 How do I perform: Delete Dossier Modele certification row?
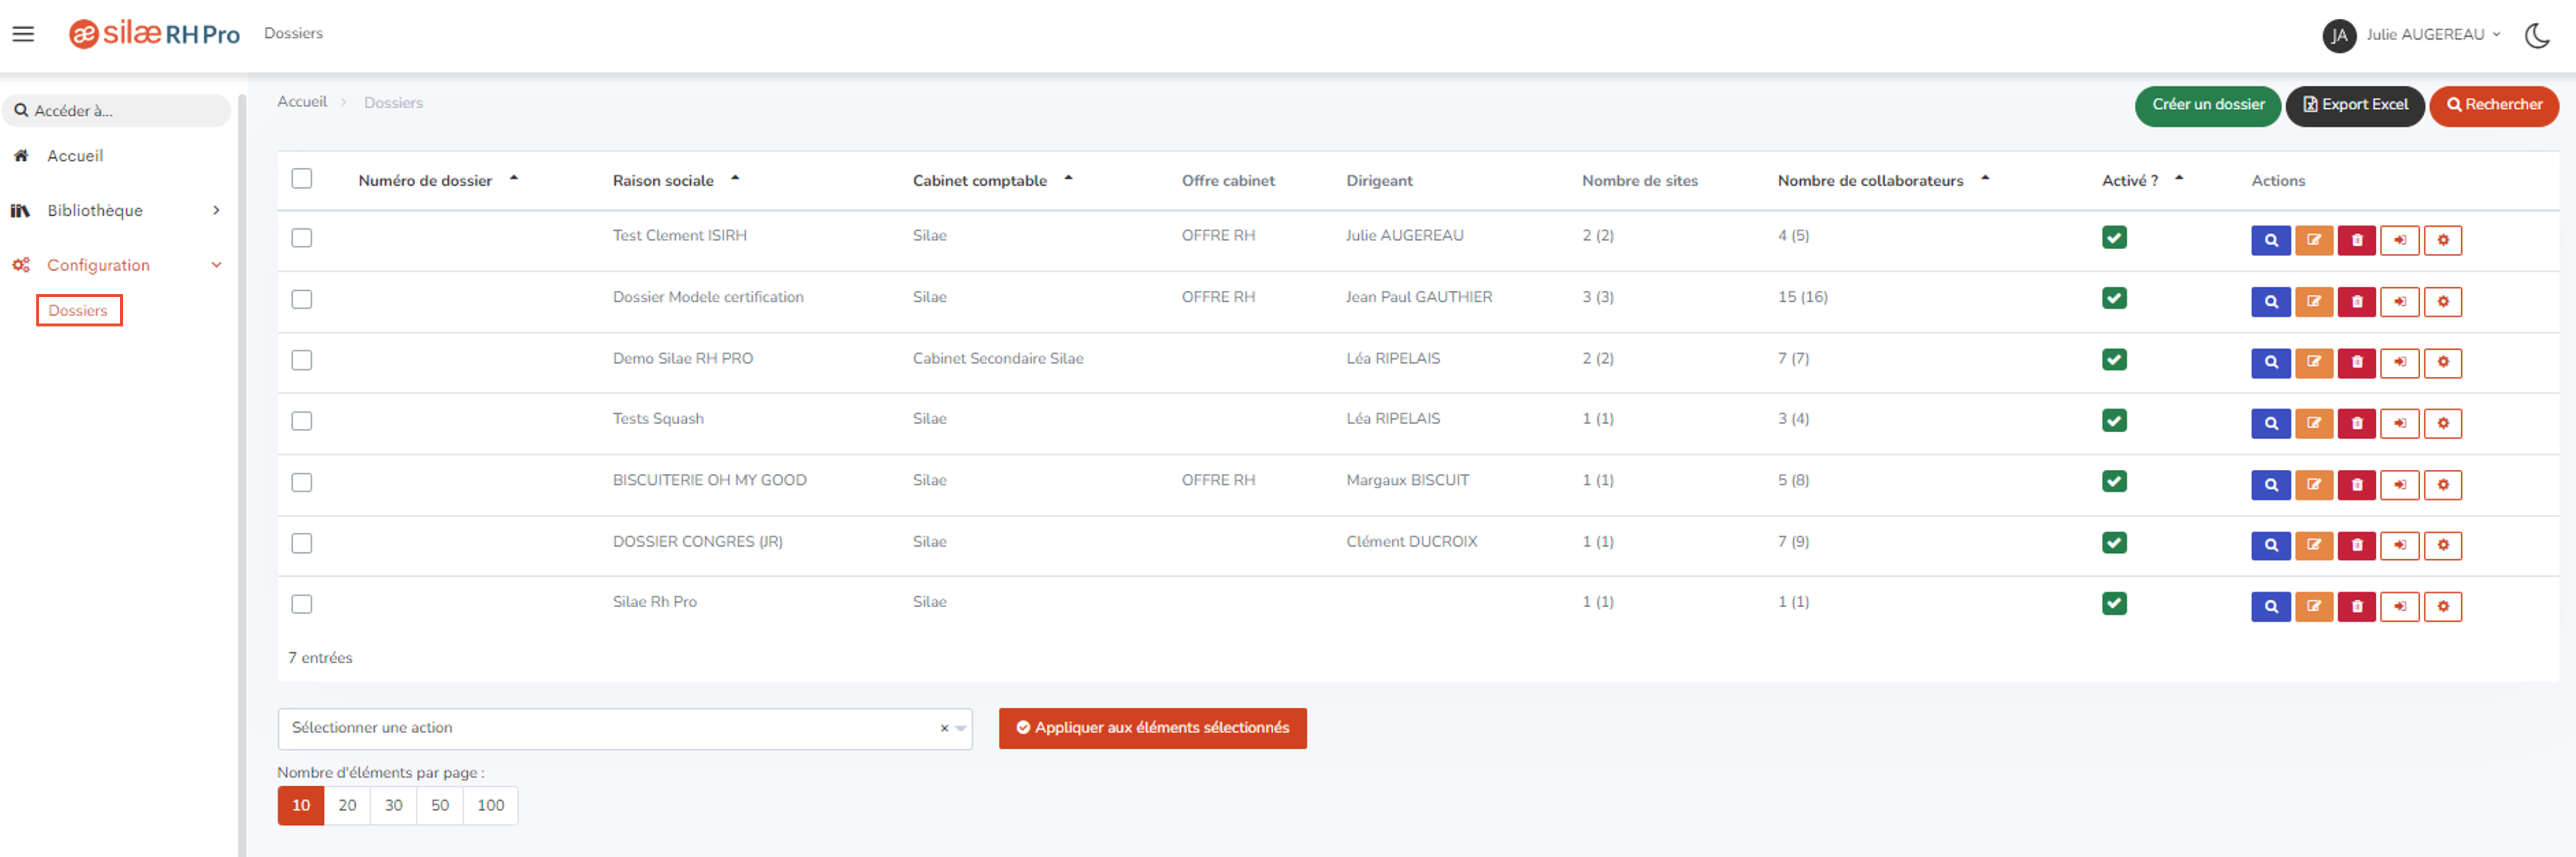[x=2356, y=302]
